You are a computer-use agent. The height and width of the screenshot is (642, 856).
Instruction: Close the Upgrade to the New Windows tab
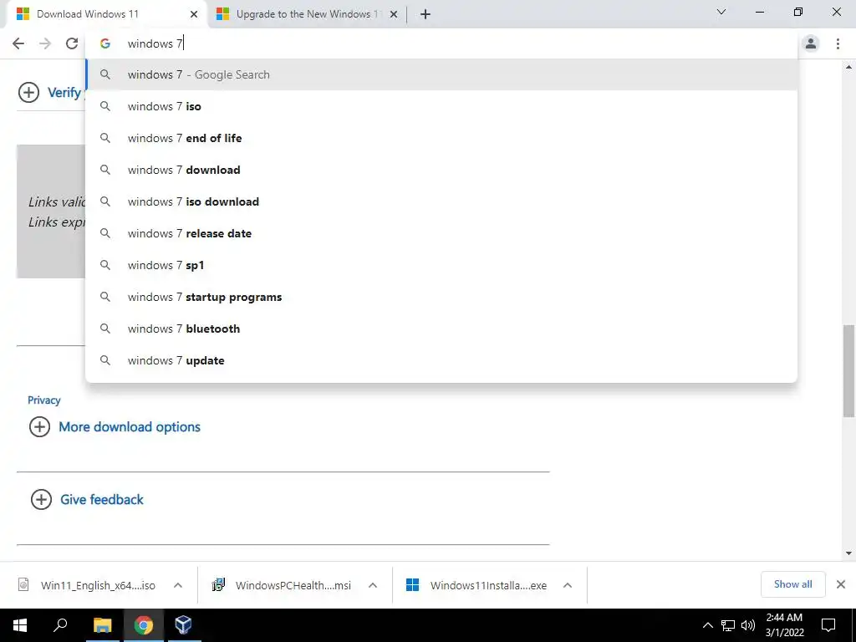tap(394, 14)
